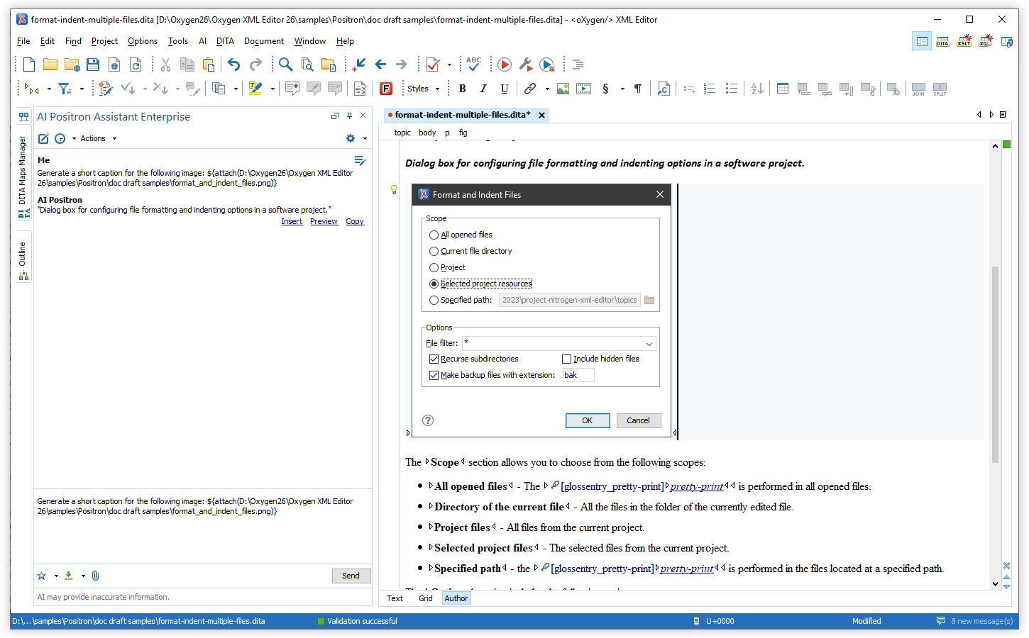The height and width of the screenshot is (638, 1029).
Task: Select the 'All opened files' radio button
Action: 434,235
